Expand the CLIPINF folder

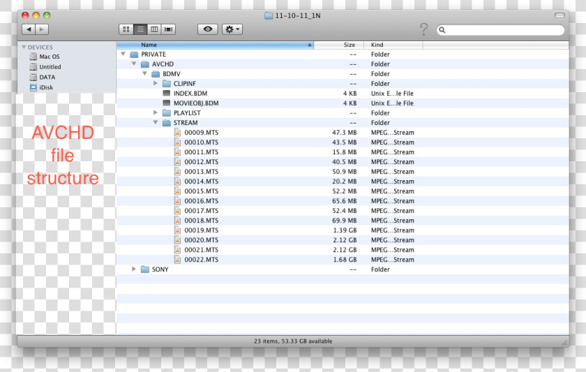[156, 83]
